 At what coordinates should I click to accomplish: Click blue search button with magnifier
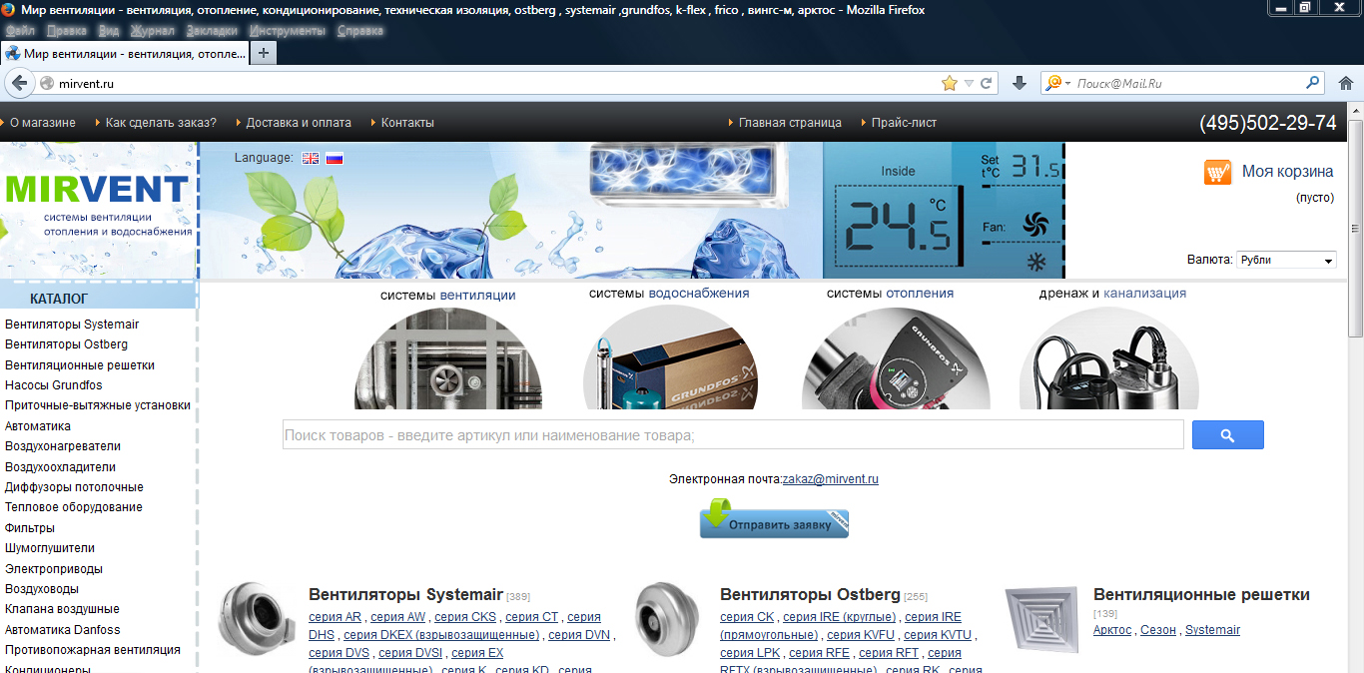point(1227,435)
